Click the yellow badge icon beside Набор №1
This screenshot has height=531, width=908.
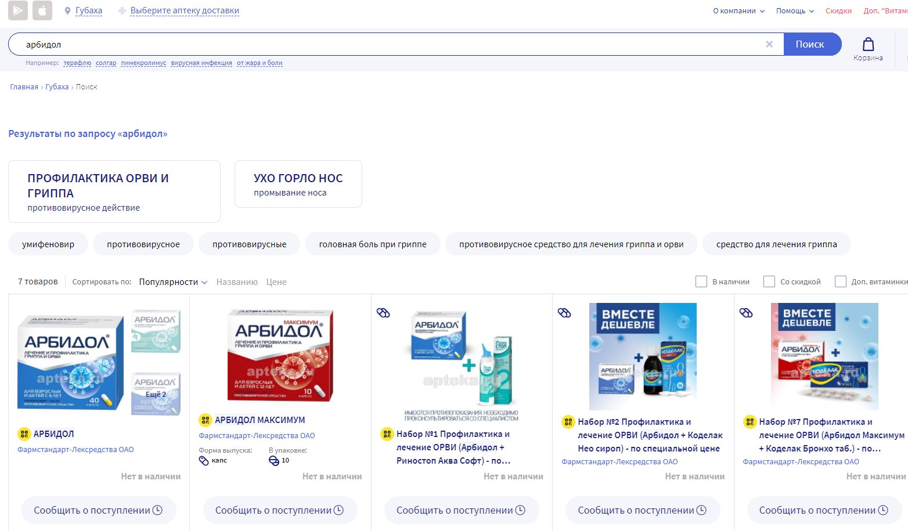387,434
